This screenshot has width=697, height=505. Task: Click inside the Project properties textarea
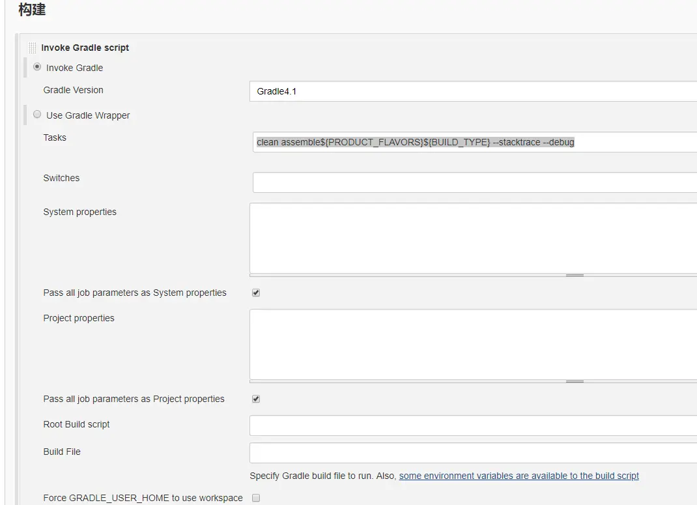[472, 344]
